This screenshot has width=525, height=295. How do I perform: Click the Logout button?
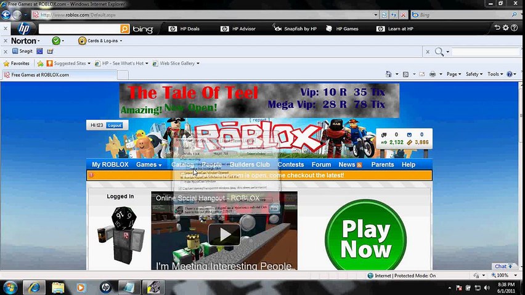click(115, 125)
